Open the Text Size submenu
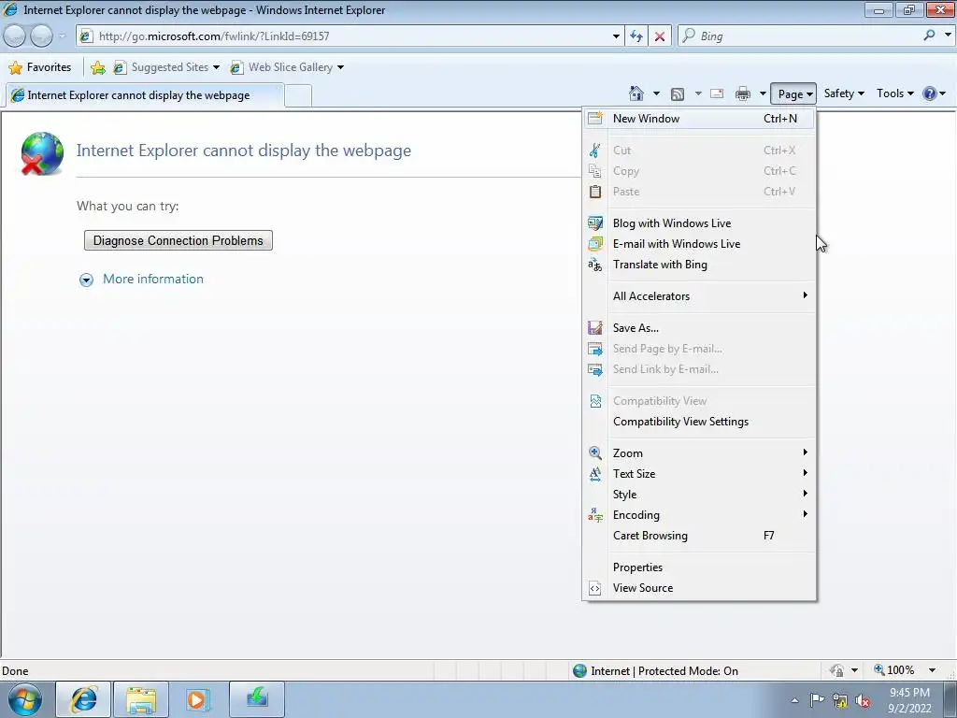This screenshot has width=957, height=718. point(699,474)
